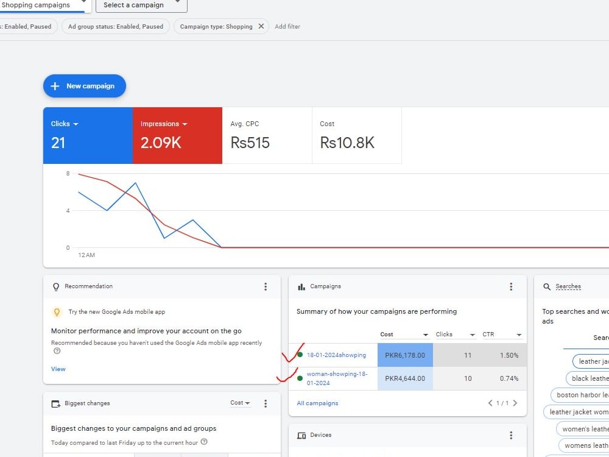Click the clicks count 11 cell

coord(468,355)
